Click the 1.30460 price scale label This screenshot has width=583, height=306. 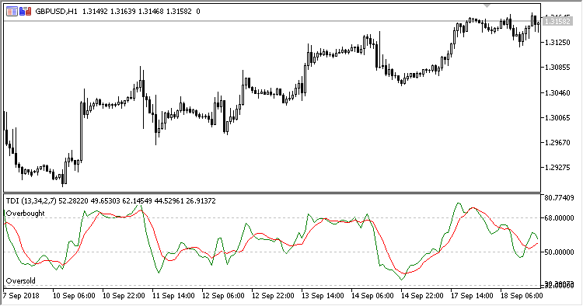(557, 92)
